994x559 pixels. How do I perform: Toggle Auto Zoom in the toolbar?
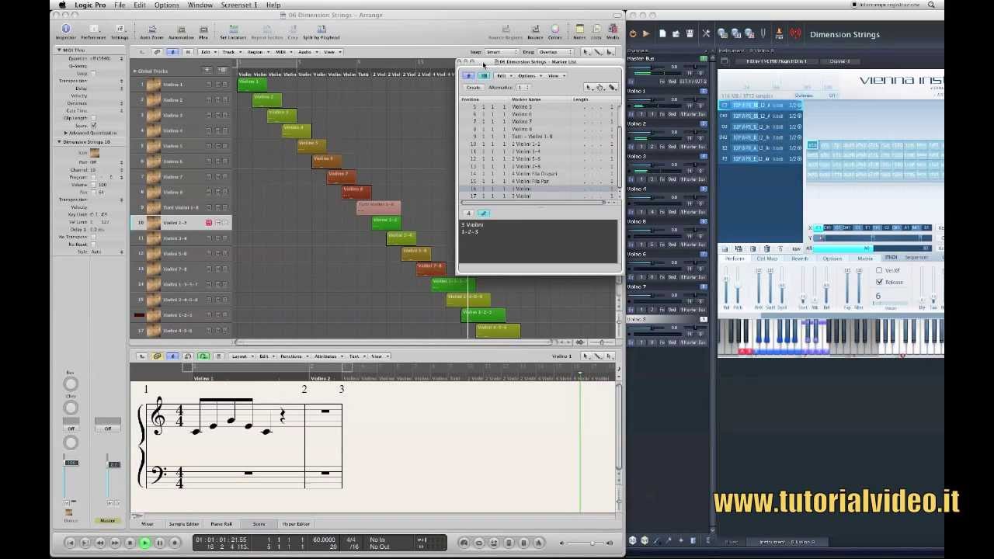151,31
